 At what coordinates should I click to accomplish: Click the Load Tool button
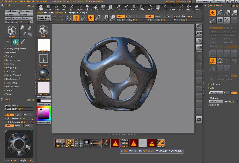click(11, 11)
